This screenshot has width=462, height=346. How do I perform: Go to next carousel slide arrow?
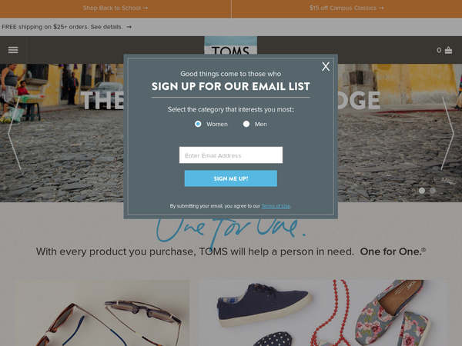click(x=447, y=133)
